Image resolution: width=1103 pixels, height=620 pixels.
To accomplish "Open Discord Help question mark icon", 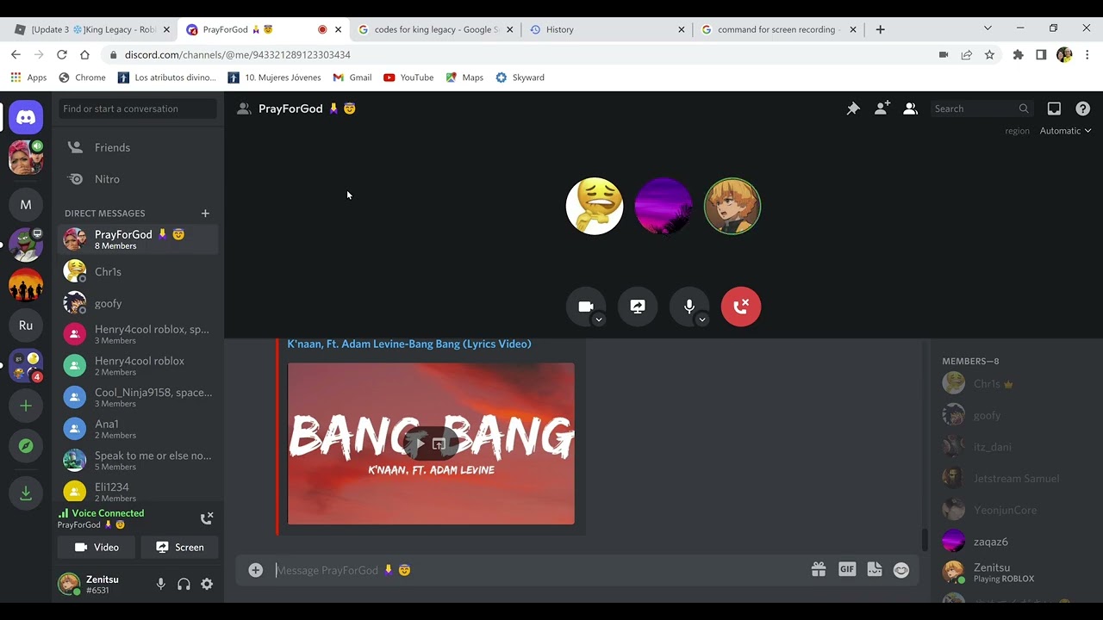I will tap(1083, 108).
